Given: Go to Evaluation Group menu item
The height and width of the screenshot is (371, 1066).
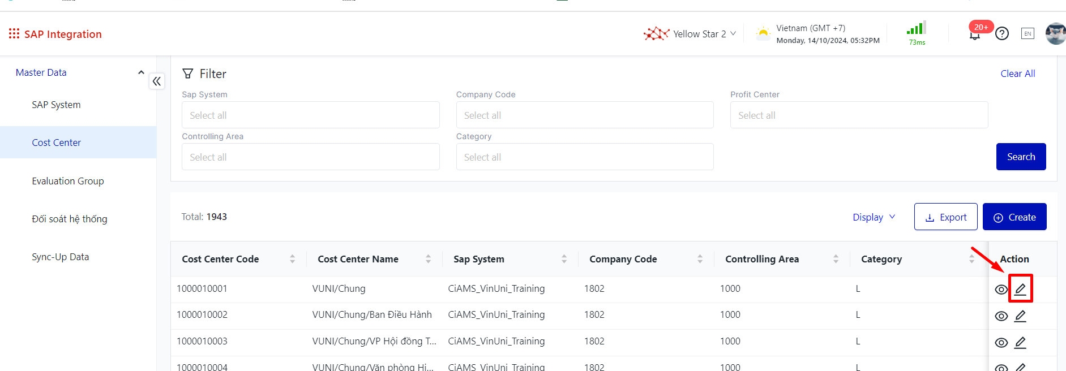Looking at the screenshot, I should pyautogui.click(x=68, y=181).
